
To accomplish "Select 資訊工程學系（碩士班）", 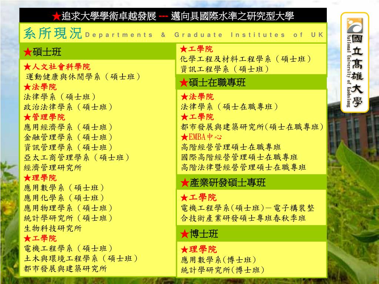I will [225, 69].
